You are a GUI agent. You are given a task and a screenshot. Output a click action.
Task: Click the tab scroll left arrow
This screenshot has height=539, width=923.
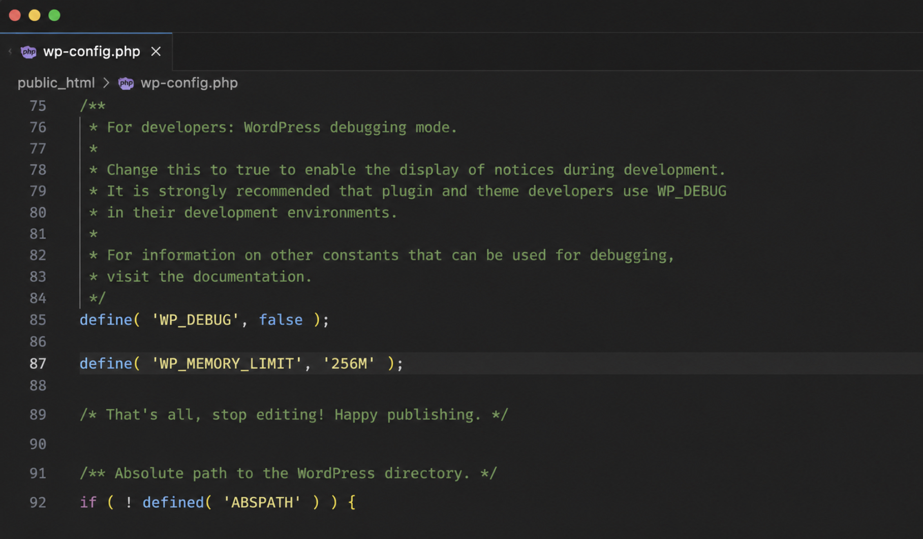point(10,51)
